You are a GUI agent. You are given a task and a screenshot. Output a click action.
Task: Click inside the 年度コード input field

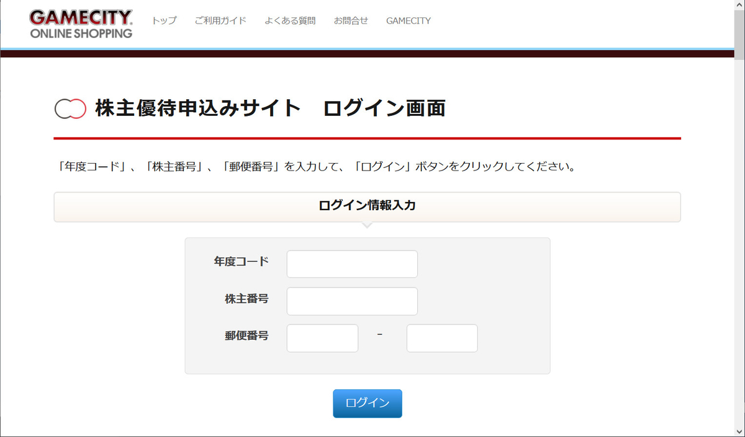351,263
